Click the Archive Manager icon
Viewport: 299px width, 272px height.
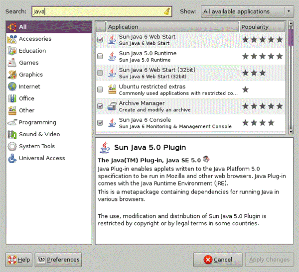(112, 106)
